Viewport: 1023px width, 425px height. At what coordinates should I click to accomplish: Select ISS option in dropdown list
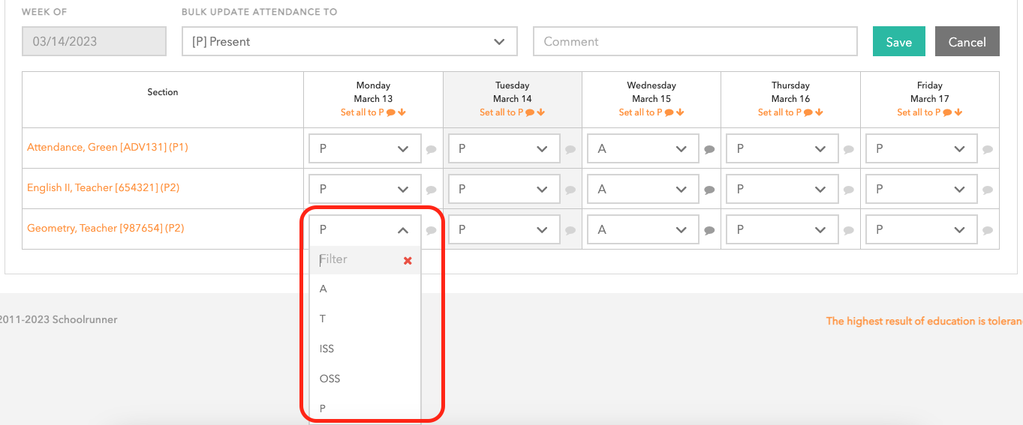click(327, 349)
